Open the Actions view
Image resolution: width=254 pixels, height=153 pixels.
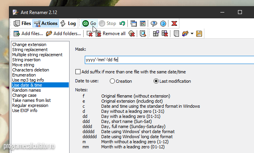pos(46,23)
